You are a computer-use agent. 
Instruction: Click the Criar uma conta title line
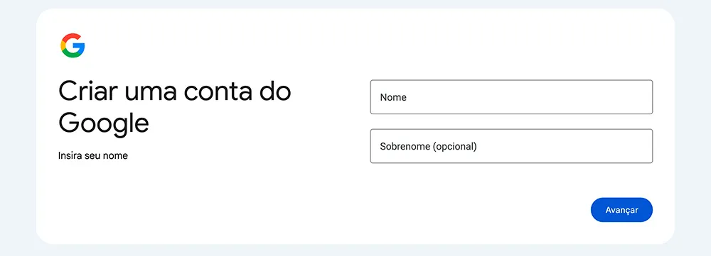tap(175, 91)
